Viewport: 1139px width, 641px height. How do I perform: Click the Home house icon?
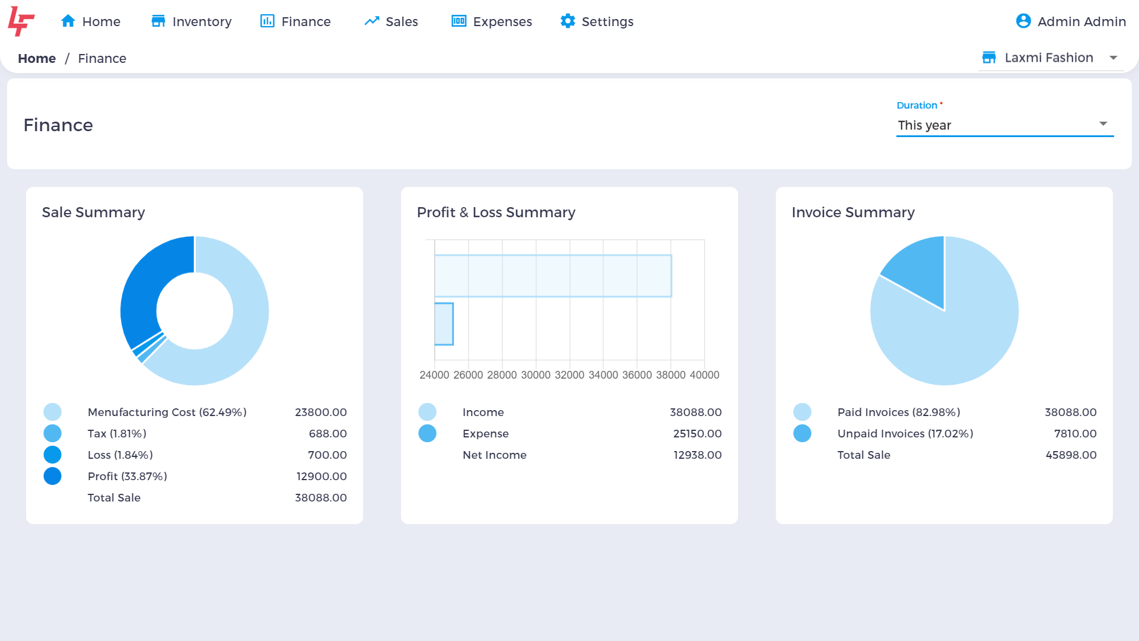68,21
